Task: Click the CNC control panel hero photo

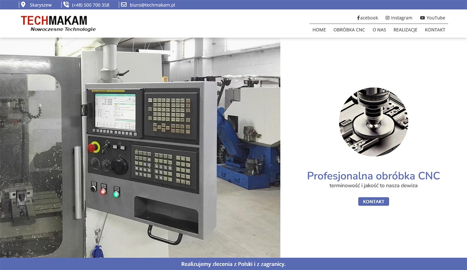Action: pos(140,148)
